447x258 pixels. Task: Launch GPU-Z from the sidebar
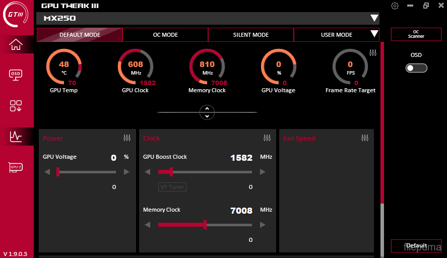click(16, 167)
